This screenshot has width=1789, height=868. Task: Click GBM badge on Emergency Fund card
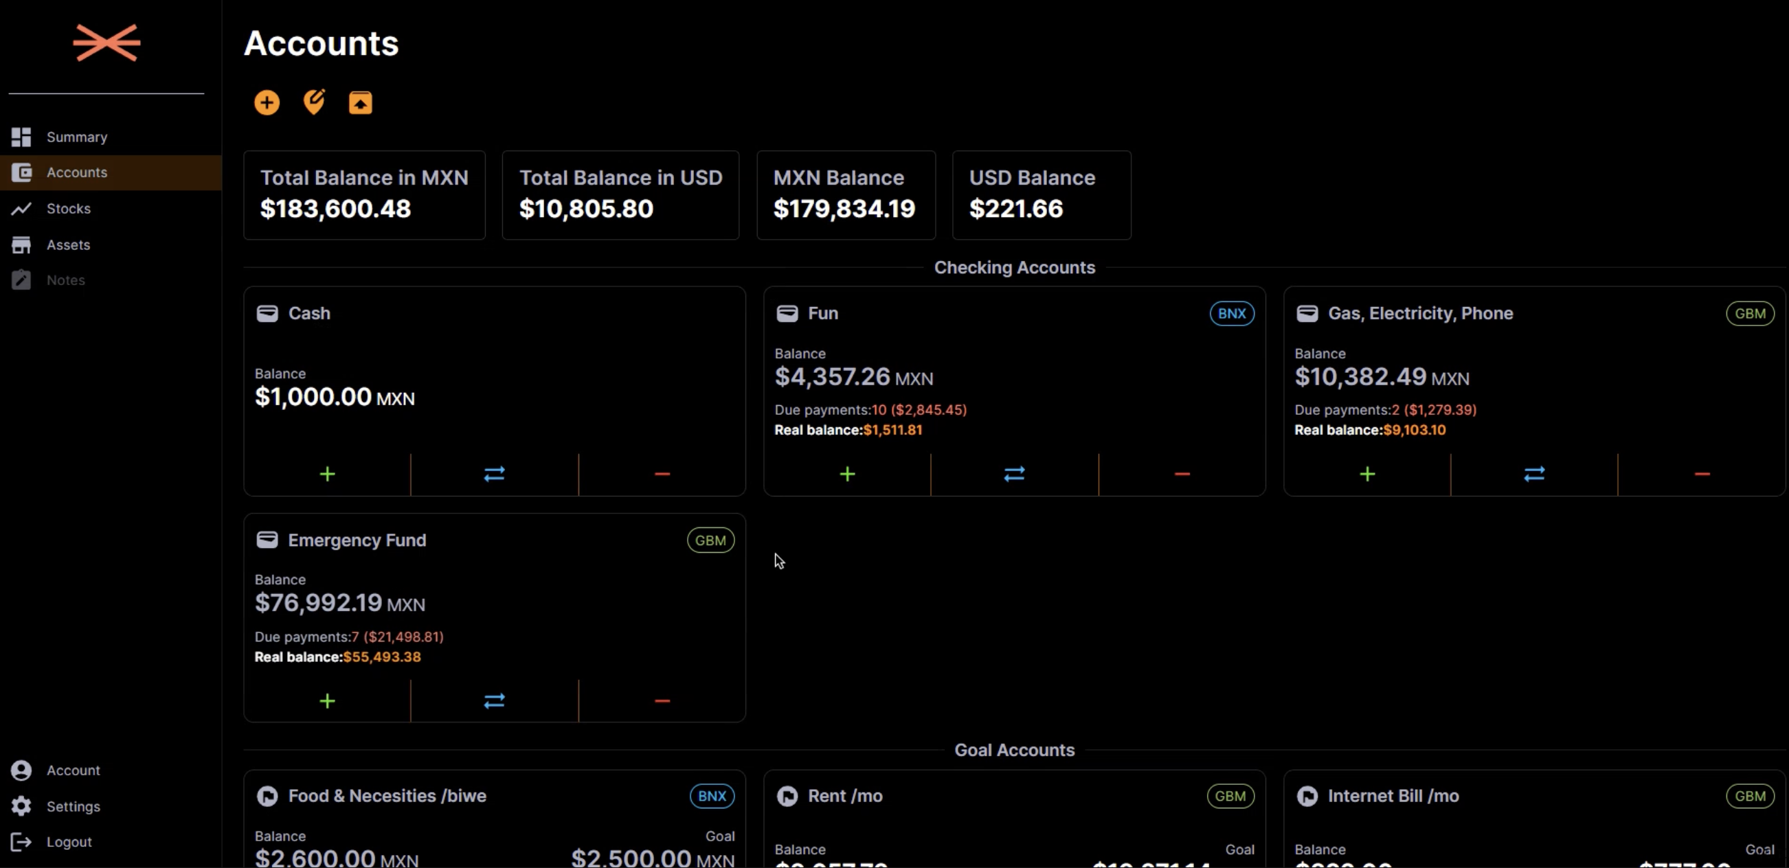coord(710,540)
